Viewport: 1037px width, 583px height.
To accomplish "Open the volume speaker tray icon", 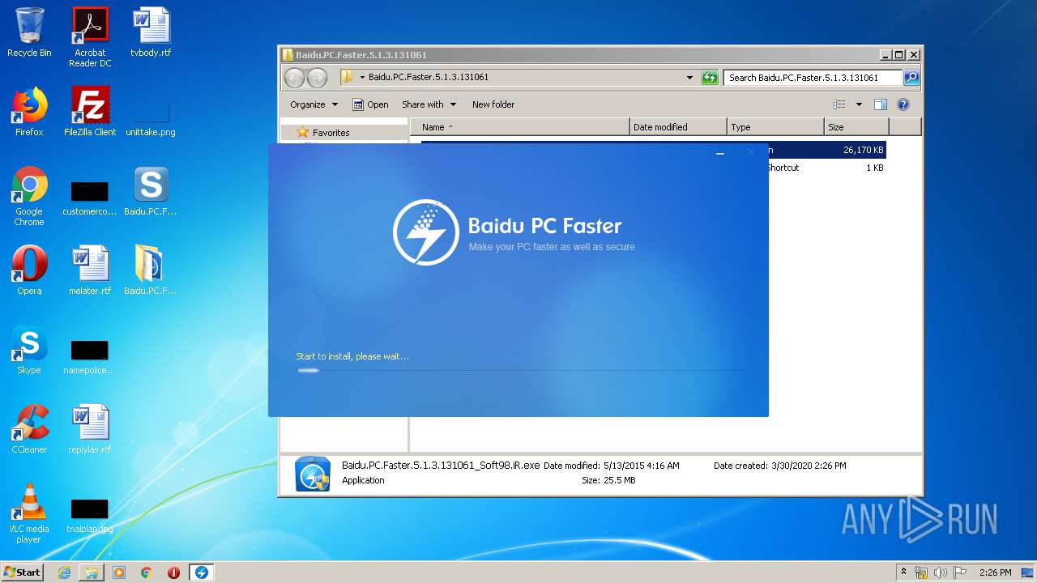I will coord(941,572).
